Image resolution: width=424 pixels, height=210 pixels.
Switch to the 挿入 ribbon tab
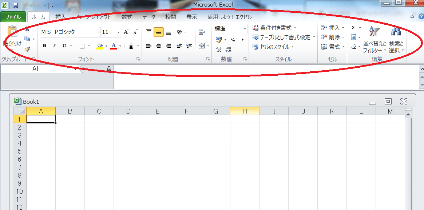[x=60, y=17]
